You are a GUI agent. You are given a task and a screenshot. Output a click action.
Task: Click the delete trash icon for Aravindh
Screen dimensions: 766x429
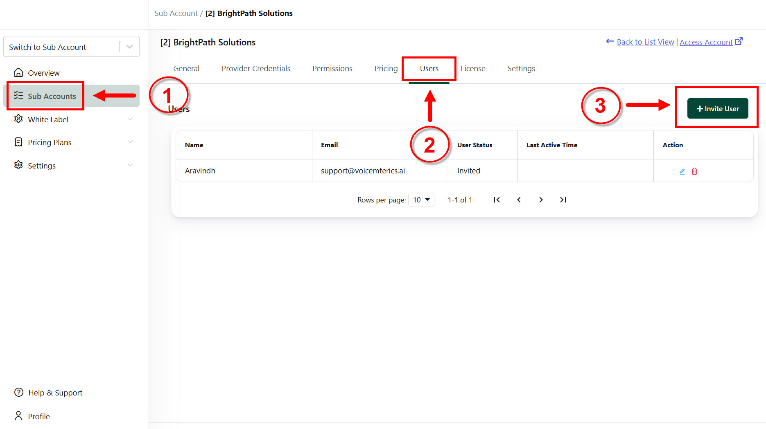694,171
